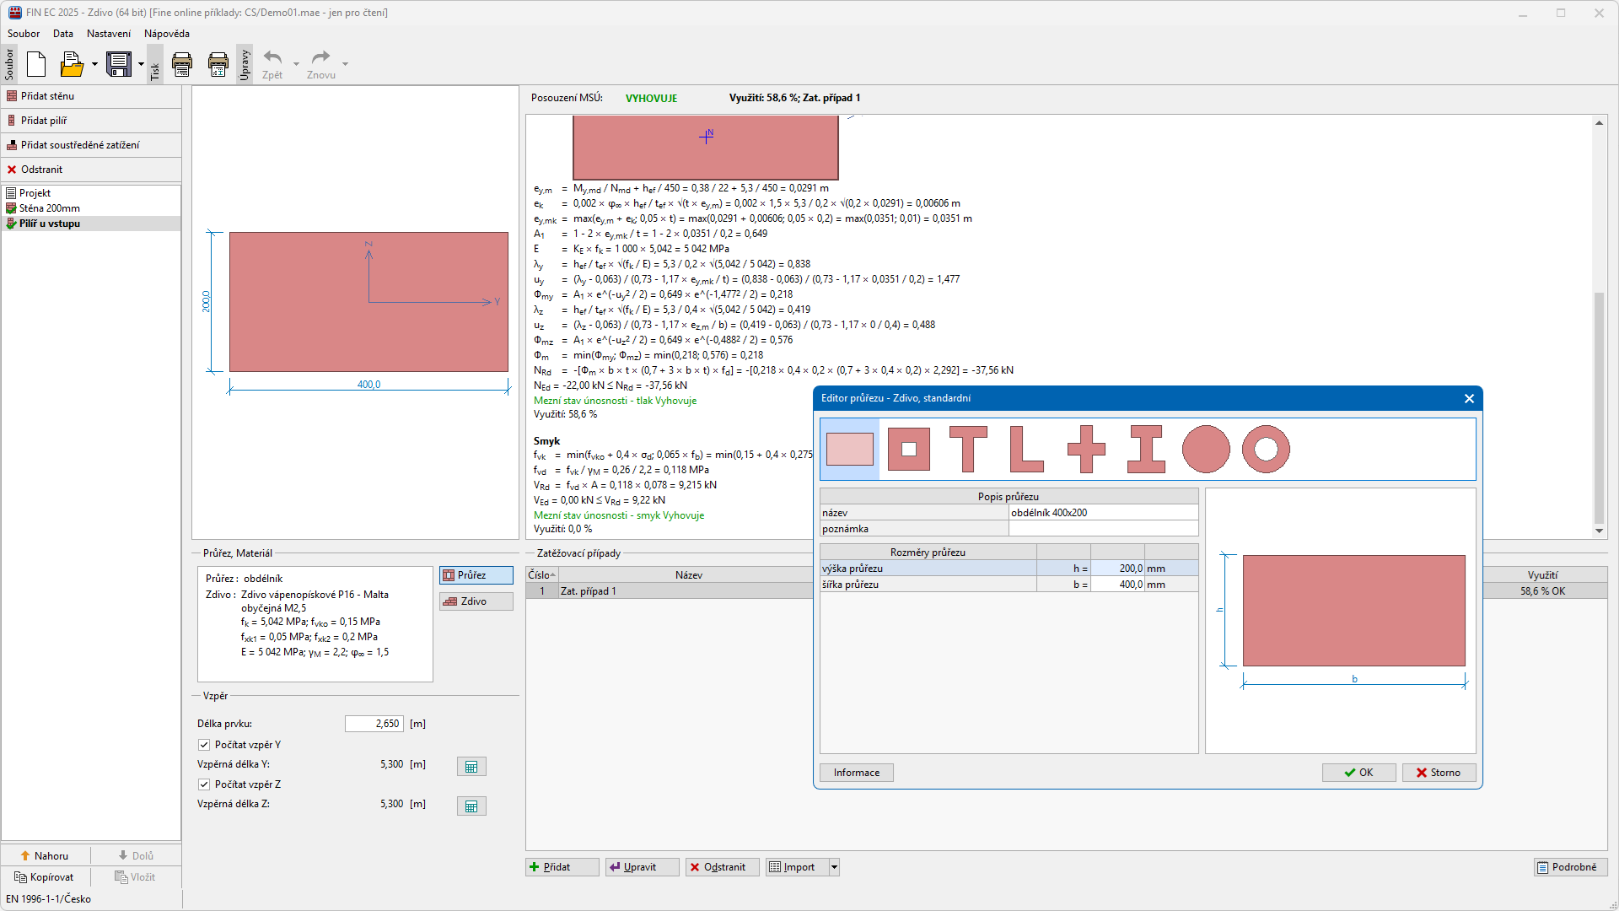This screenshot has height=911, width=1619.
Task: Choose the hollow rectangle cross-section shape
Action: click(909, 449)
